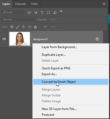This screenshot has height=119, width=110.
Task: Lock position move icon
Action: pos(23,27)
